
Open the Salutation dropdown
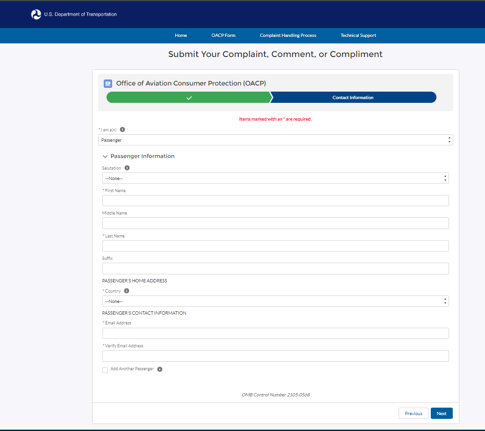tap(275, 178)
